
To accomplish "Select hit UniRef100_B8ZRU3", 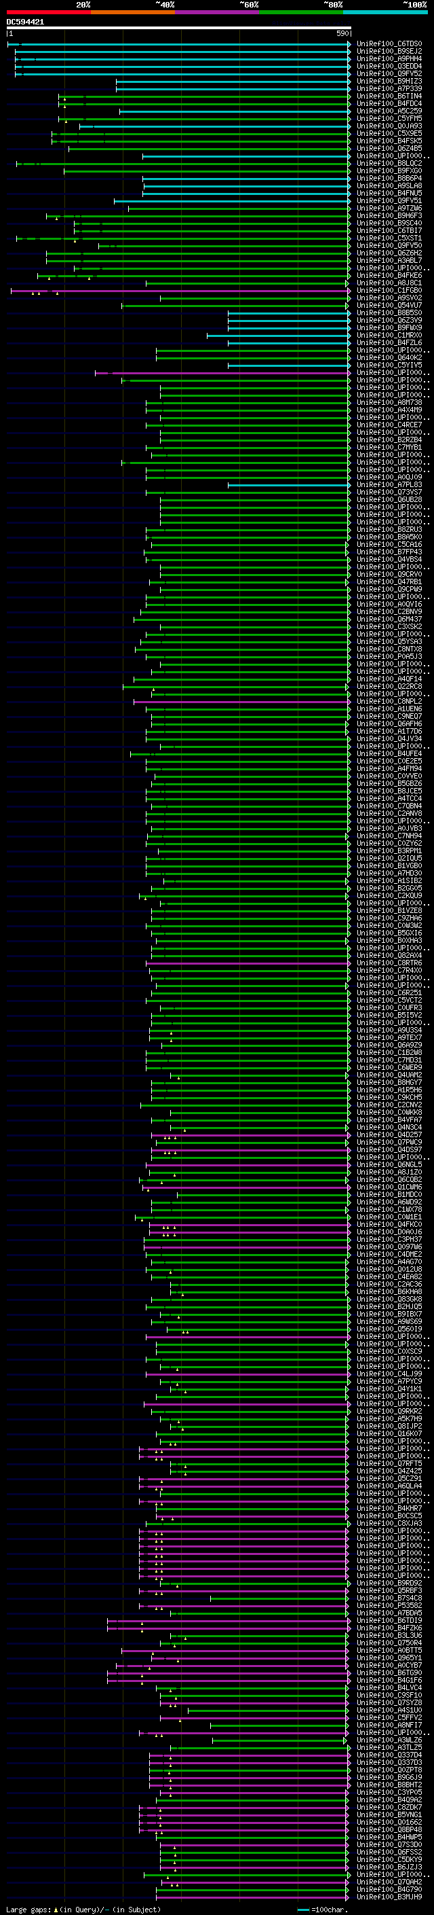I will [389, 530].
